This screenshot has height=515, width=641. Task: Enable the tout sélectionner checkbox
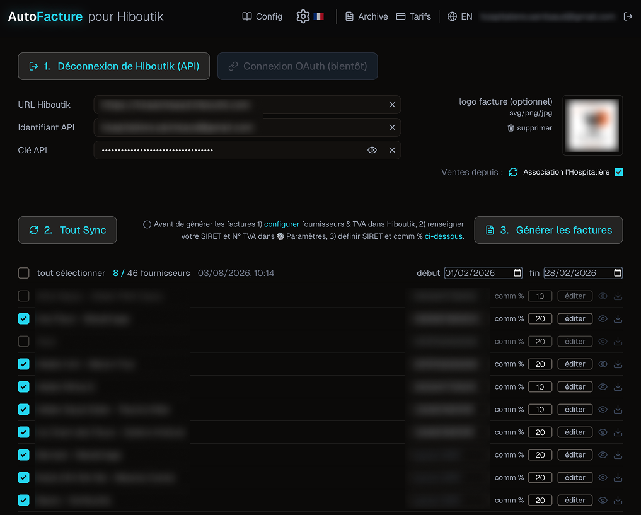(x=23, y=273)
